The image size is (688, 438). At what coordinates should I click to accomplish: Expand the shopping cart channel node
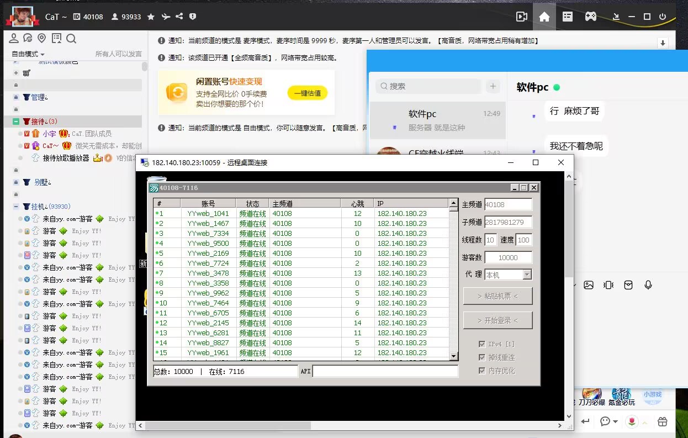click(16, 73)
